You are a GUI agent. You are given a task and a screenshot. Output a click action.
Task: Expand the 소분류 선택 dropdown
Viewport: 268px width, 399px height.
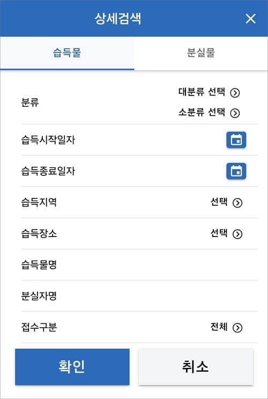point(209,113)
